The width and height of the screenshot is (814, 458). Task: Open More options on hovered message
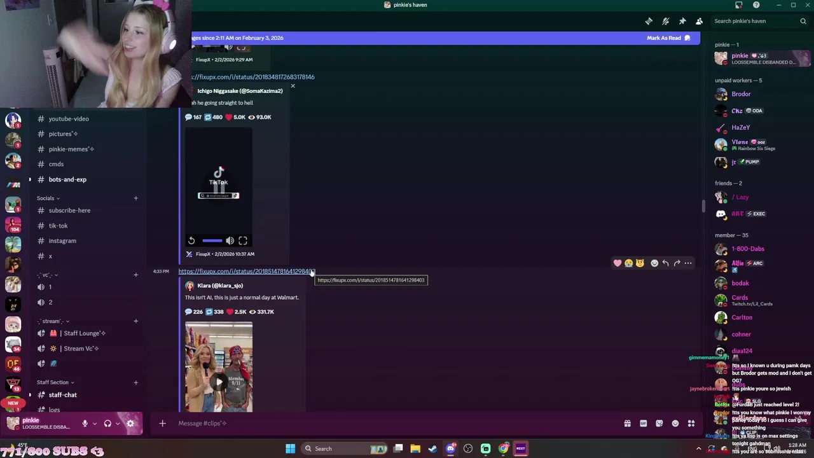(688, 263)
